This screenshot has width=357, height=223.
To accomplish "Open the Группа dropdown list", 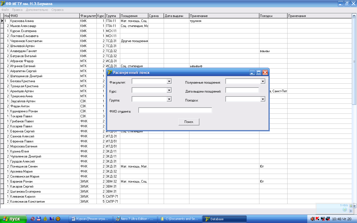I will coord(169,99).
